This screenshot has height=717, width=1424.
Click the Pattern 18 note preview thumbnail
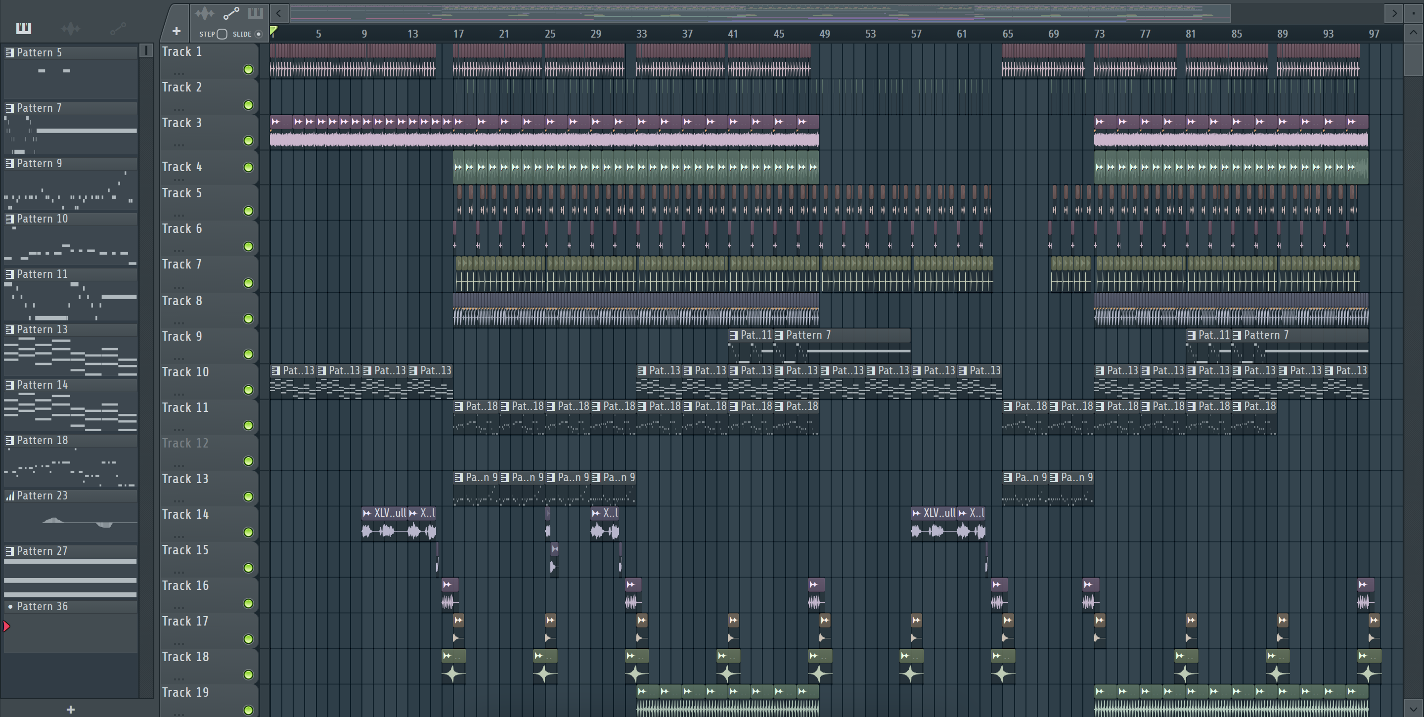(70, 467)
